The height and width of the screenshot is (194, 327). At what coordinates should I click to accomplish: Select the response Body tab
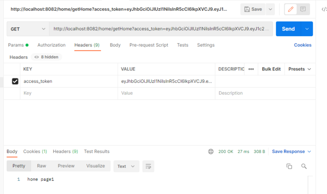point(12,152)
